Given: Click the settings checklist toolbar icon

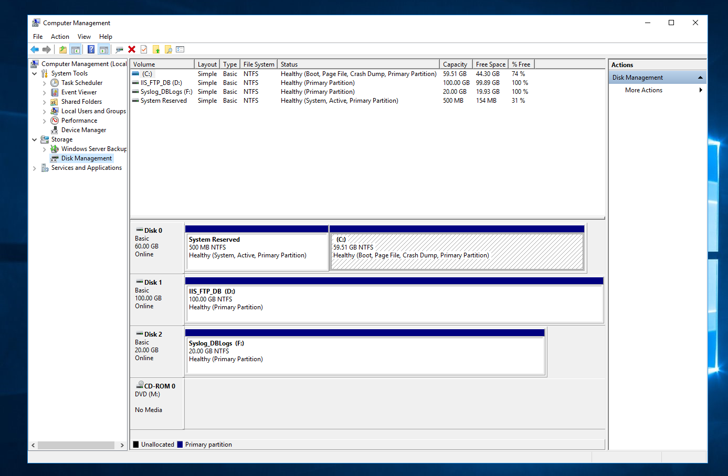Looking at the screenshot, I should pyautogui.click(x=180, y=49).
